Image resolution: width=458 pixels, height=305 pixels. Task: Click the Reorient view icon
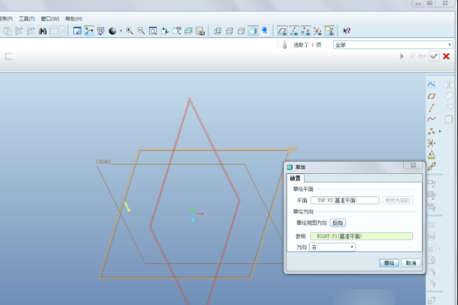pyautogui.click(x=165, y=31)
